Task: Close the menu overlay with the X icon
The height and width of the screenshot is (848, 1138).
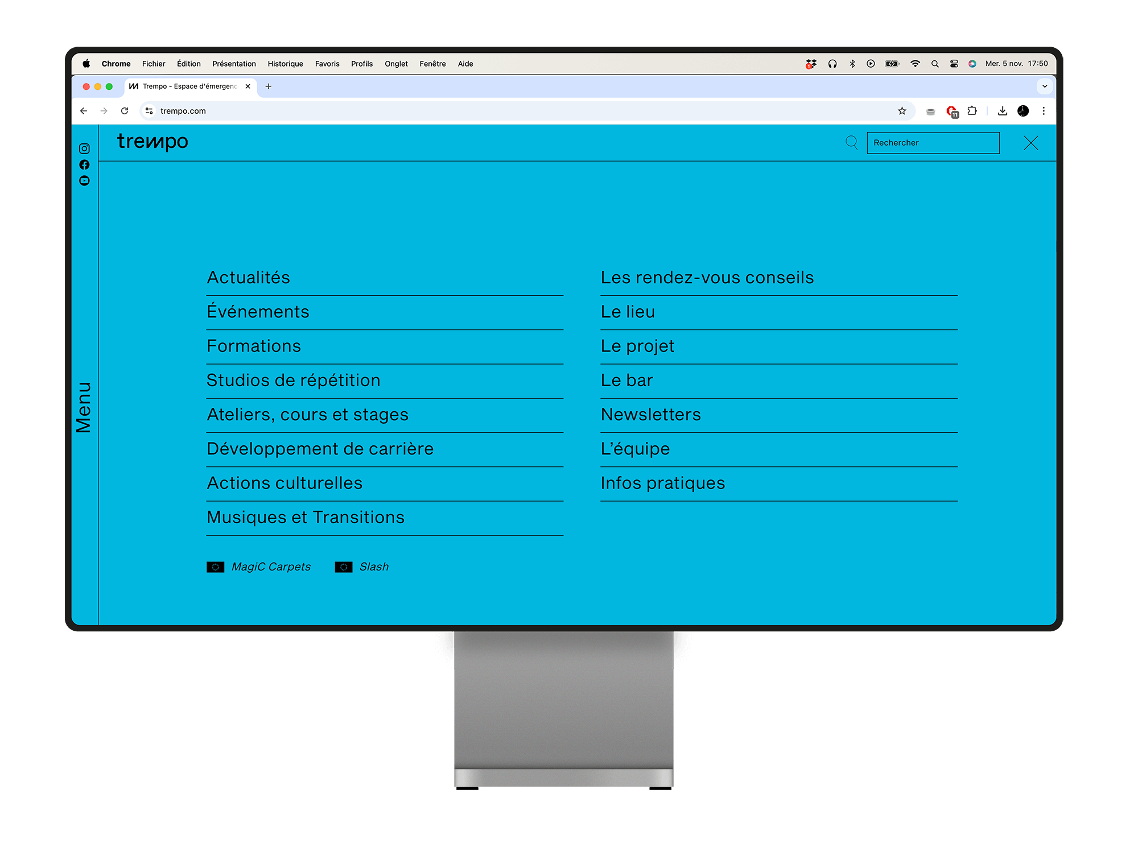Action: pos(1030,143)
